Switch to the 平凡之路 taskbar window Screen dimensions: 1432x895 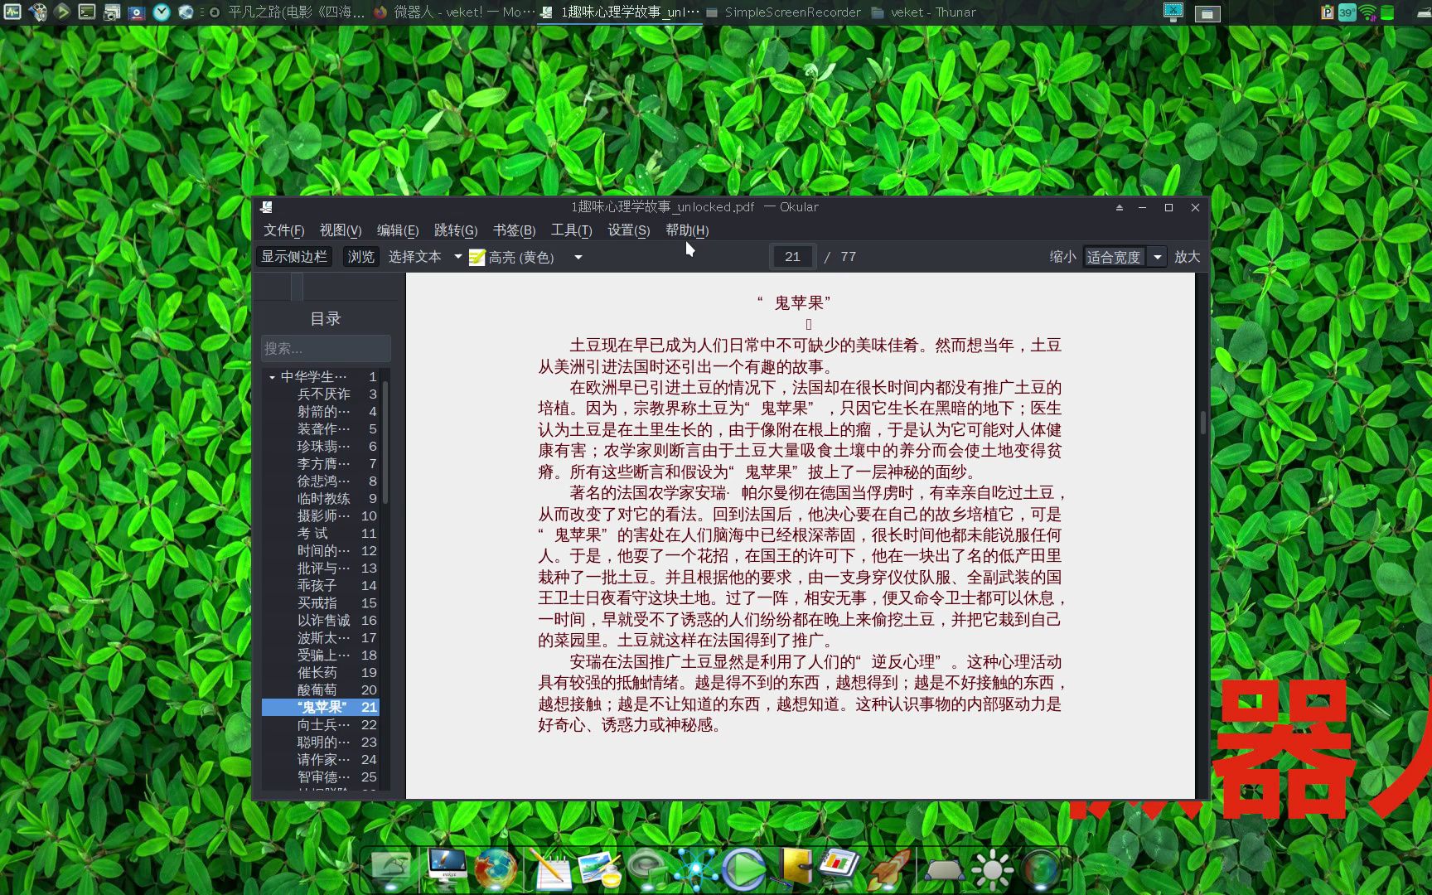(287, 12)
